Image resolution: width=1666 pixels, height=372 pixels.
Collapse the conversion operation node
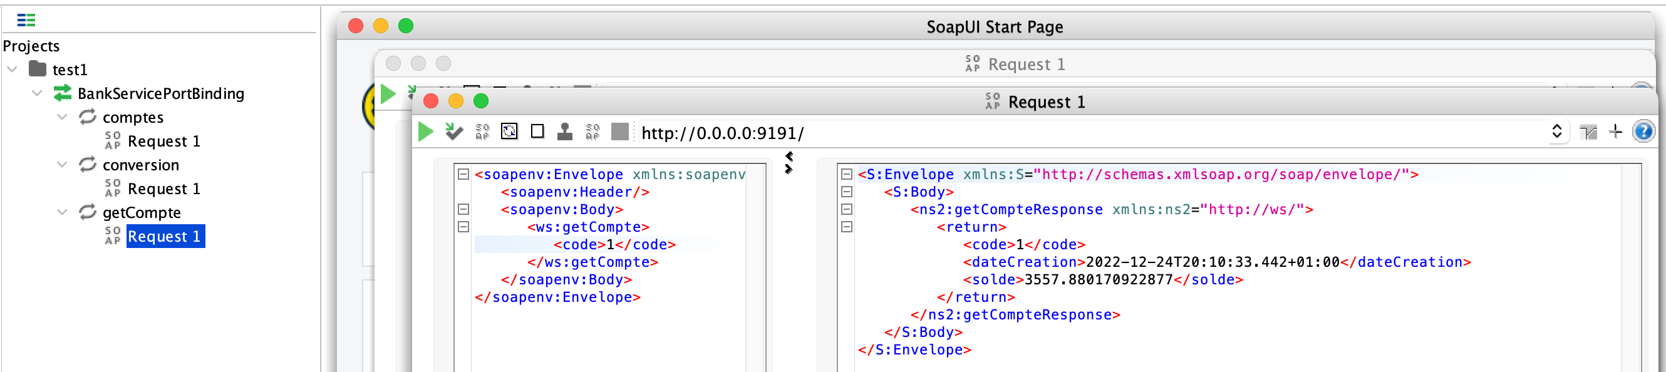tap(62, 164)
